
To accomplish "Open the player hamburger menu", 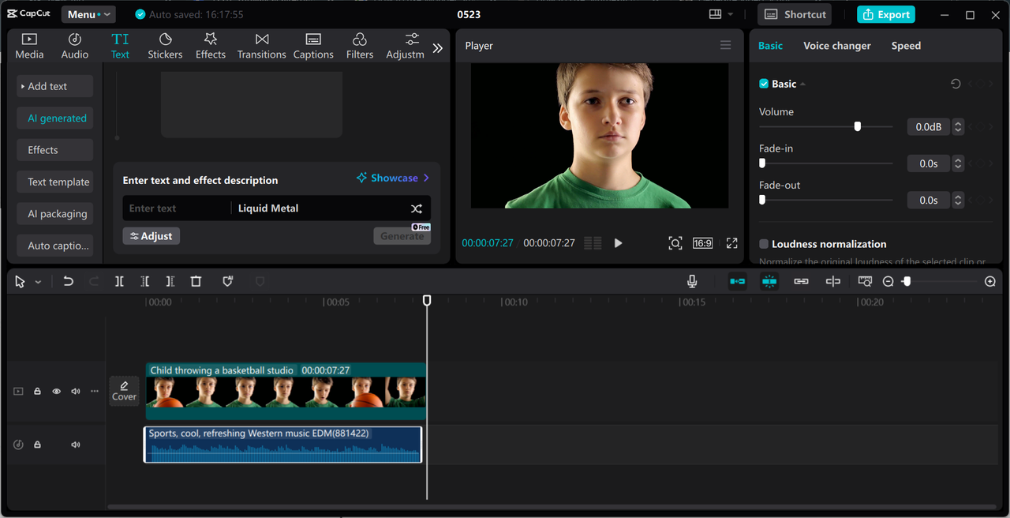I will tap(725, 45).
